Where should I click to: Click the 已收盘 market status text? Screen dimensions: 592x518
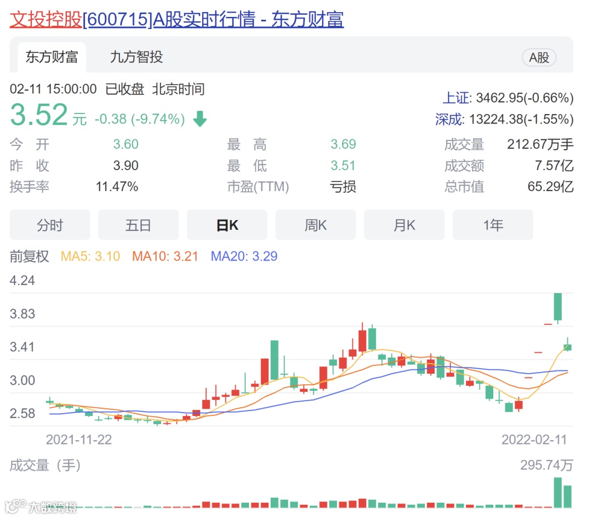tap(124, 89)
